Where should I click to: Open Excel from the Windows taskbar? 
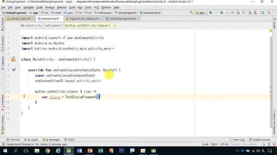pyautogui.click(x=100, y=151)
